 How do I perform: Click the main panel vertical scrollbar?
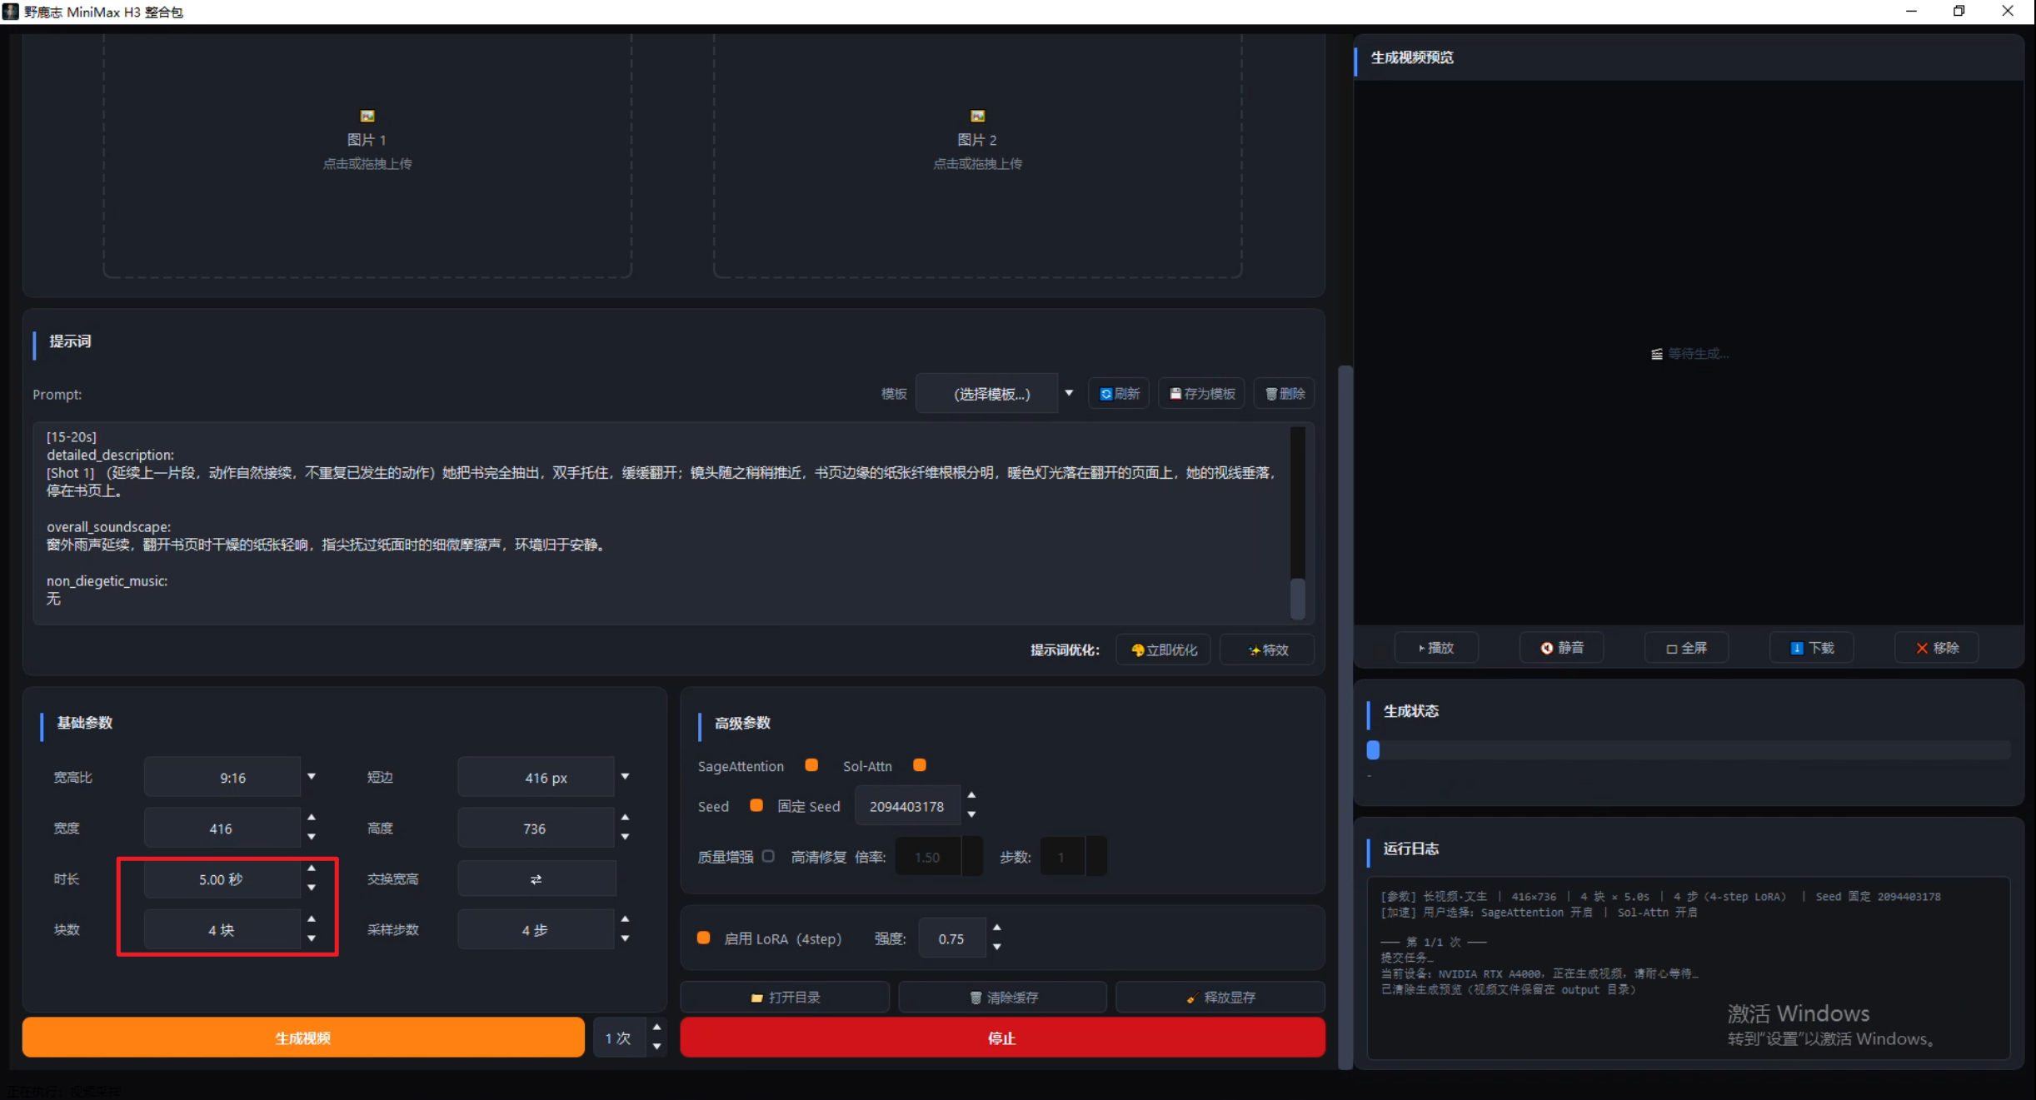point(1345,716)
